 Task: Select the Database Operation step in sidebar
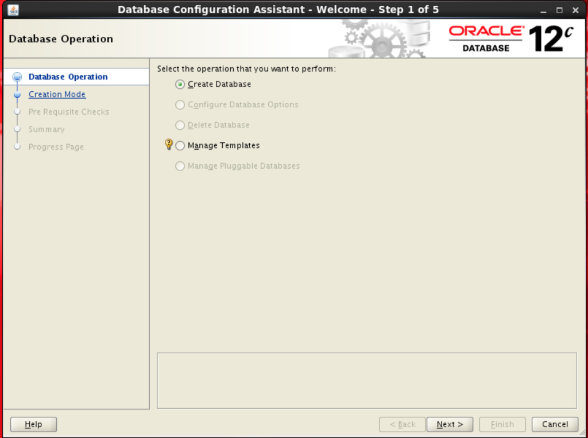pos(68,77)
